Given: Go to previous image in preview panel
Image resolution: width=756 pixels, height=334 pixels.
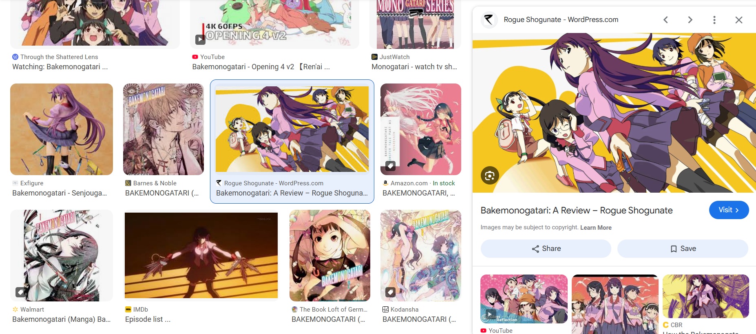Looking at the screenshot, I should coord(665,20).
